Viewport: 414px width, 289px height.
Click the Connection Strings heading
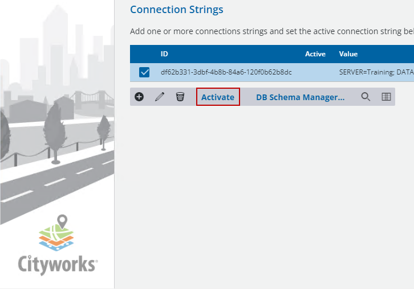click(x=177, y=10)
